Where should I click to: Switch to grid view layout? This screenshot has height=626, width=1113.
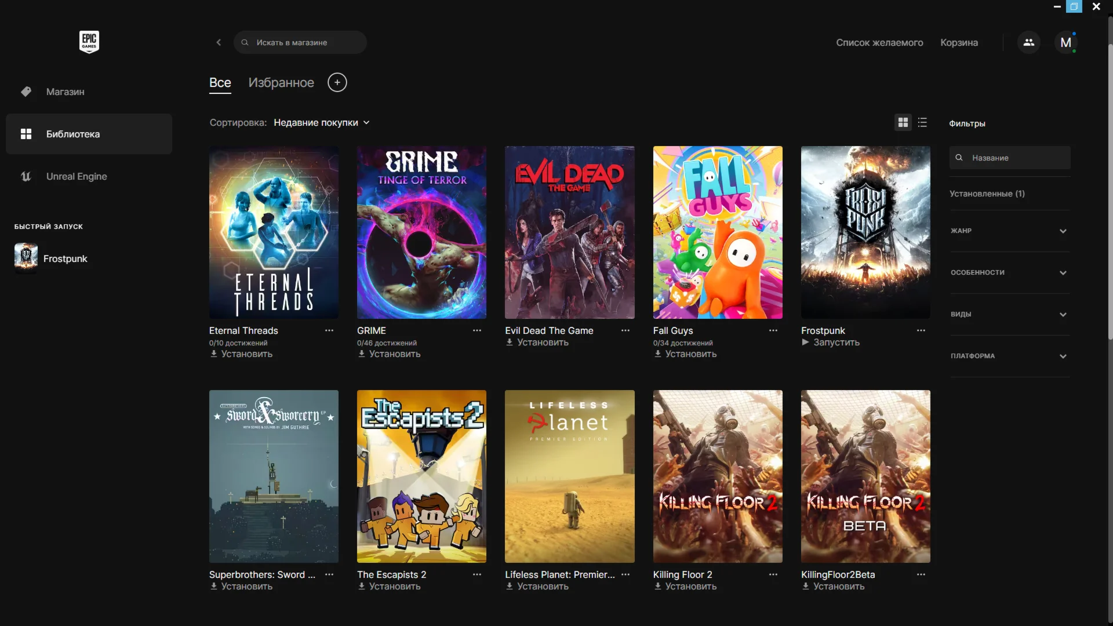pos(903,122)
